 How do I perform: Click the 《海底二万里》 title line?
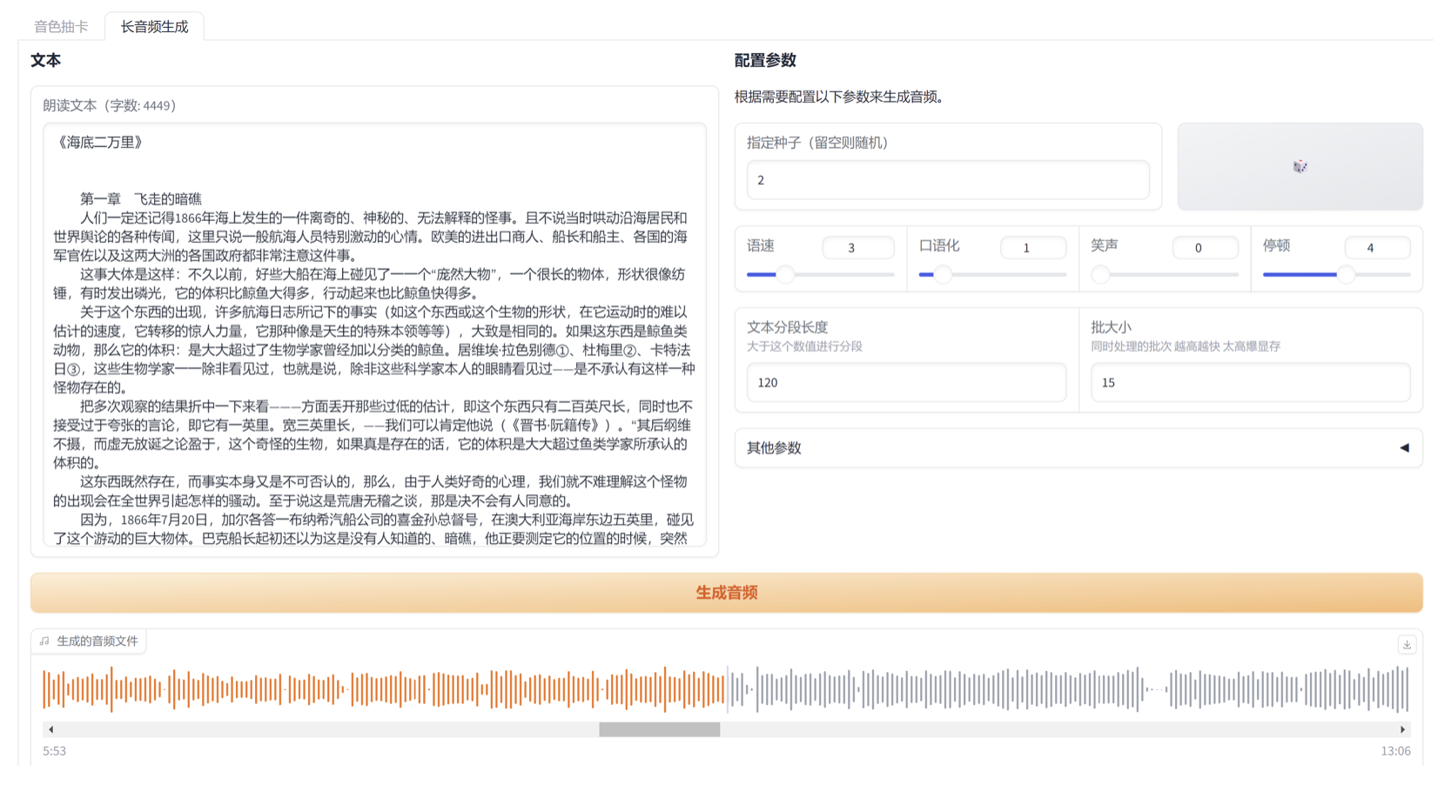(99, 143)
